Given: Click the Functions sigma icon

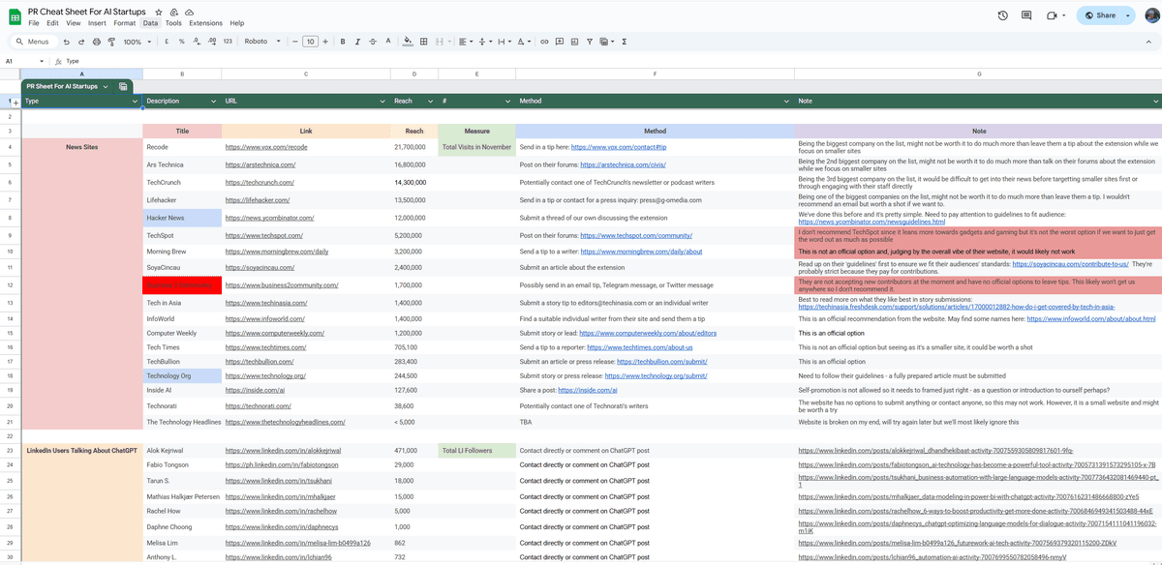Looking at the screenshot, I should point(624,42).
